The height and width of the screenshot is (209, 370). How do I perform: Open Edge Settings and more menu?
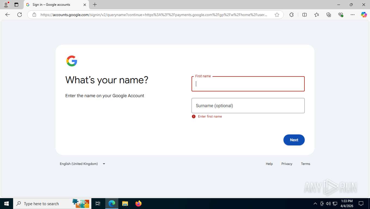353,15
